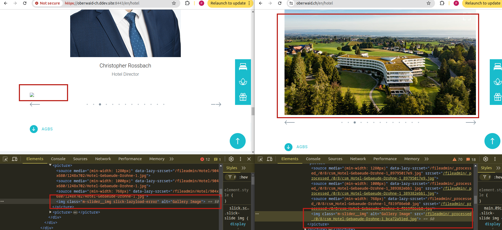Download AGBS on the left page

(41, 129)
